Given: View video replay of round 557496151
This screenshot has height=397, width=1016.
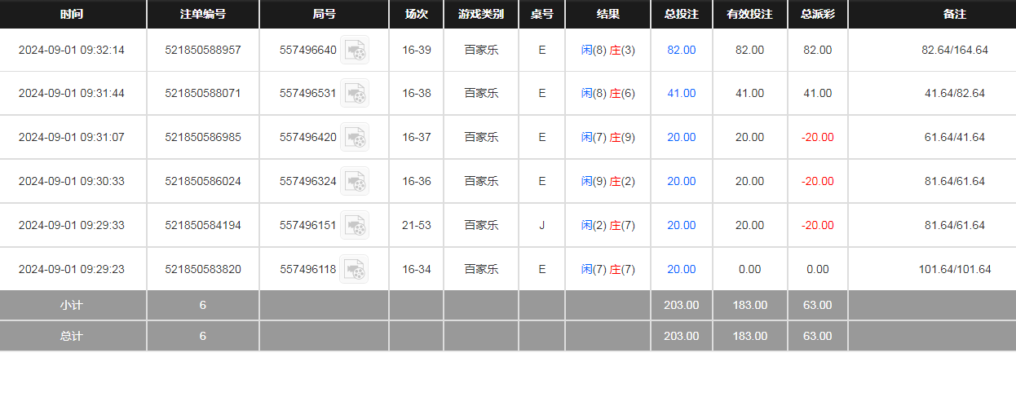Looking at the screenshot, I should [x=355, y=225].
